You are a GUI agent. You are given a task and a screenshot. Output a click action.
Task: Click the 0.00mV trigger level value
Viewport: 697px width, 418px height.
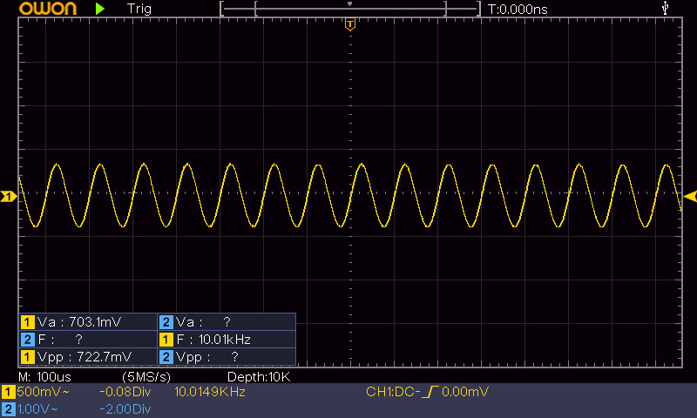pos(465,392)
